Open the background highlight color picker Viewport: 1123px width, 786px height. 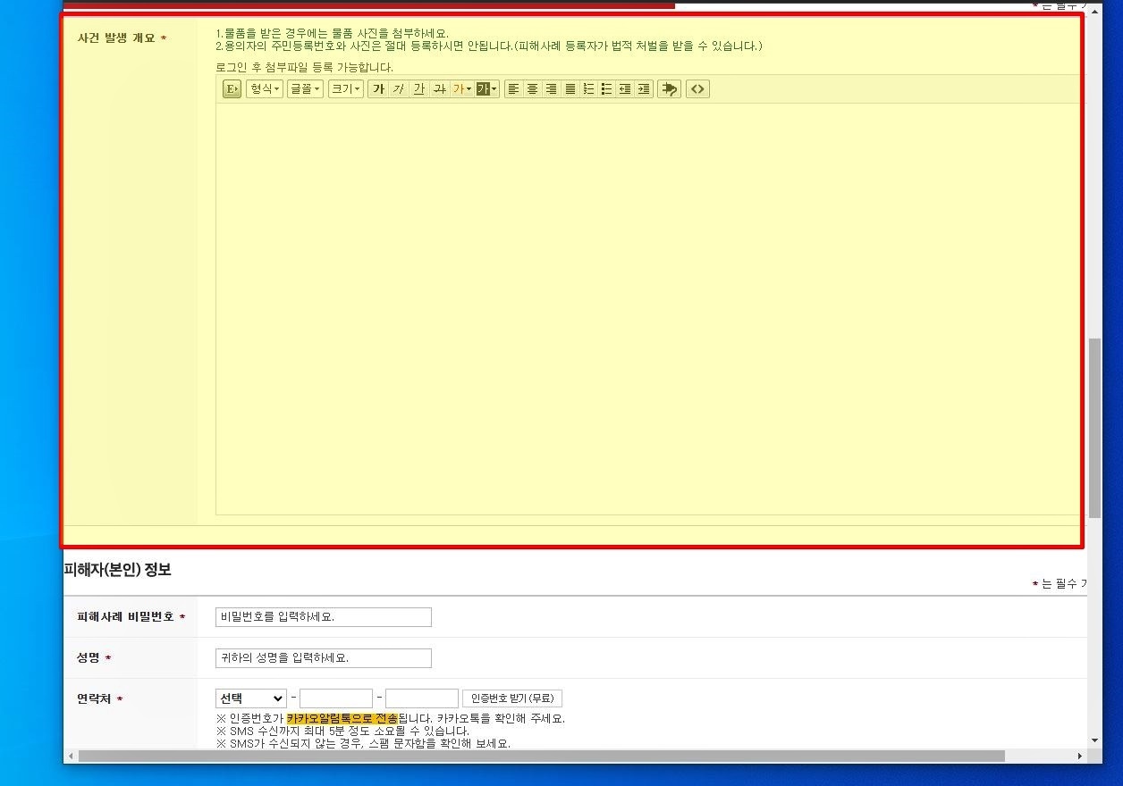click(487, 88)
